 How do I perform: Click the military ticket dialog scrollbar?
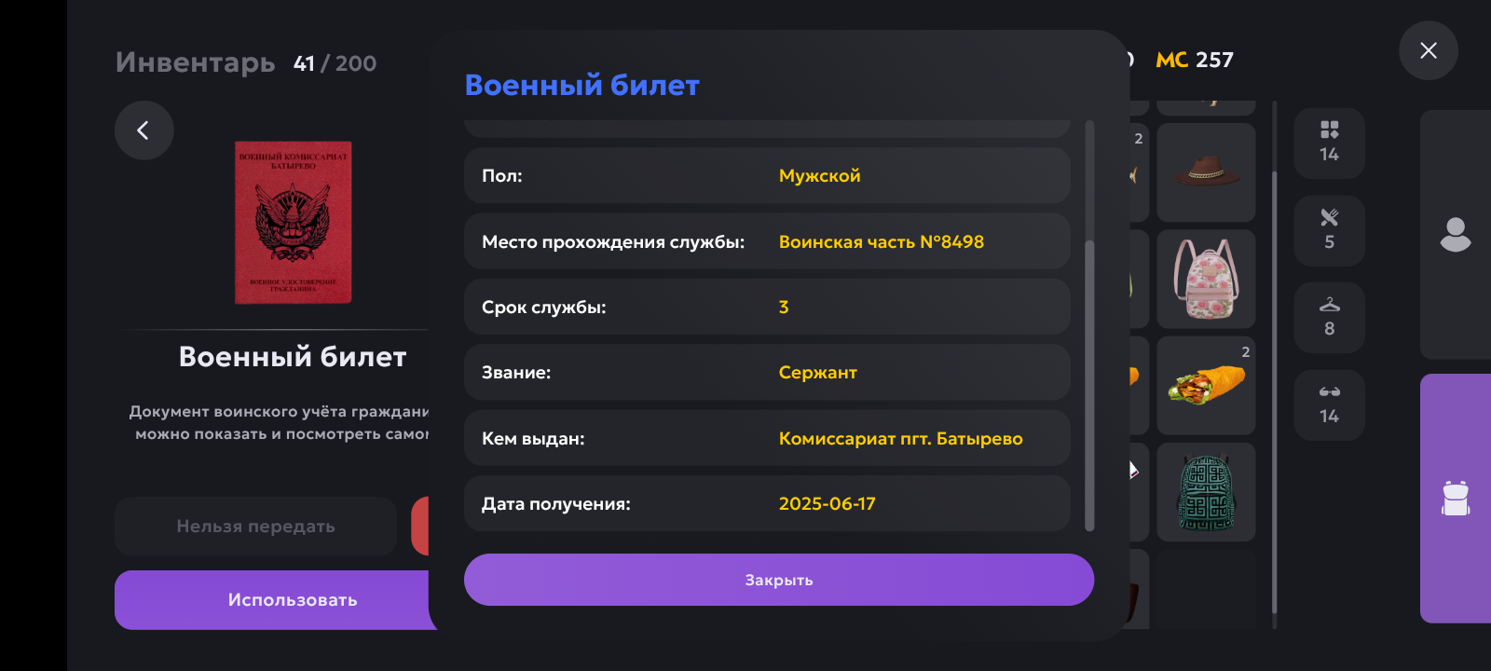coord(1089,386)
